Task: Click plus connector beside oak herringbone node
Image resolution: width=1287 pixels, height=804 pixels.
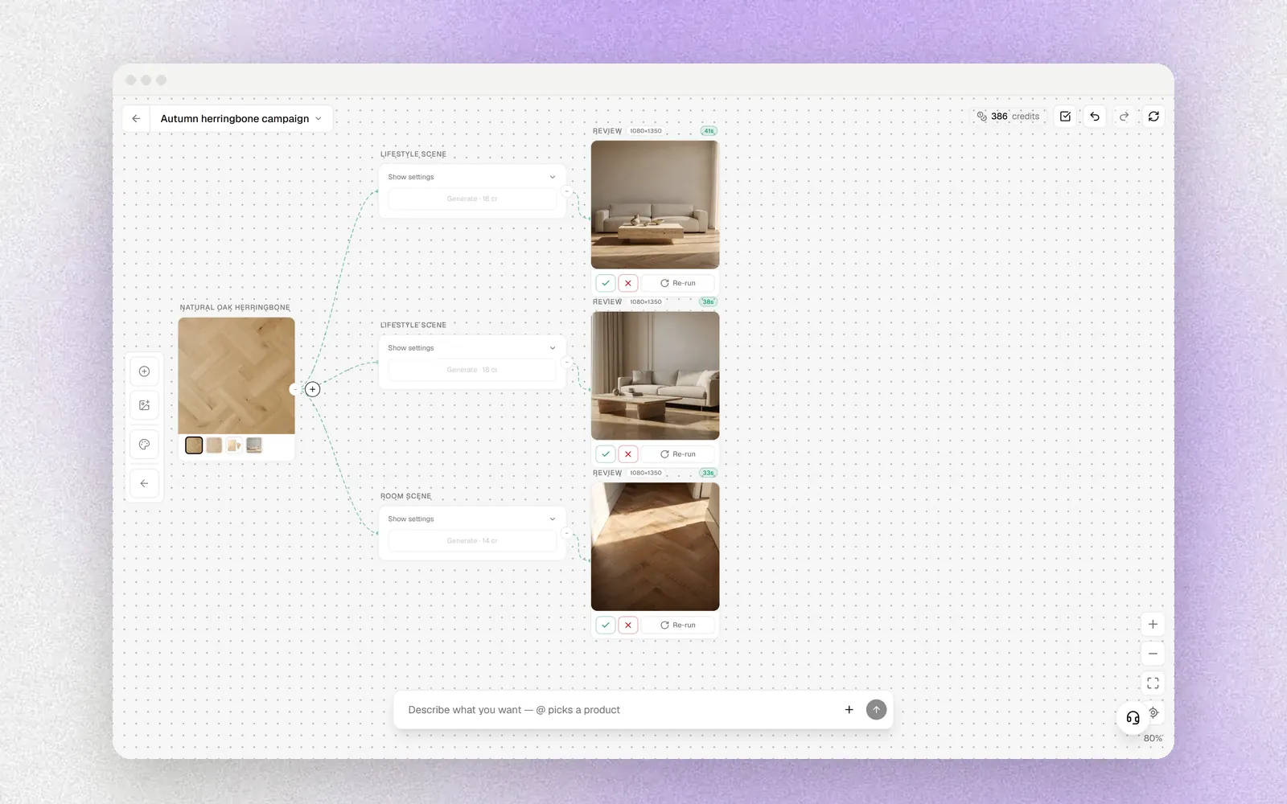Action: [312, 389]
